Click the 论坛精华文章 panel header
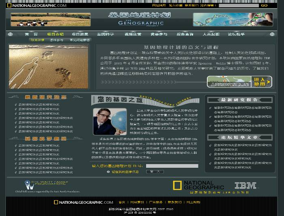The width and height of the screenshot is (284, 216). (x=240, y=137)
